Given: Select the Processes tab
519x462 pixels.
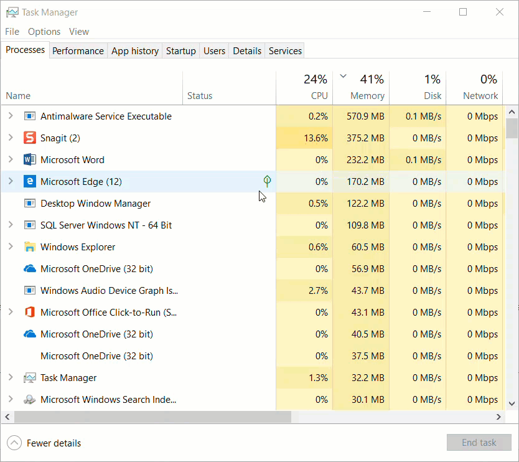Looking at the screenshot, I should [x=25, y=50].
